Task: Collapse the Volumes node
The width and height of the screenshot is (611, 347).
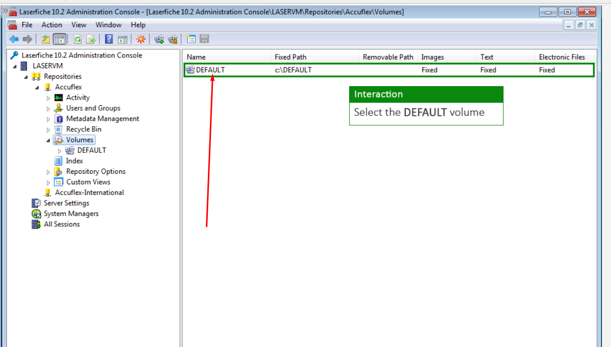Action: pos(48,141)
